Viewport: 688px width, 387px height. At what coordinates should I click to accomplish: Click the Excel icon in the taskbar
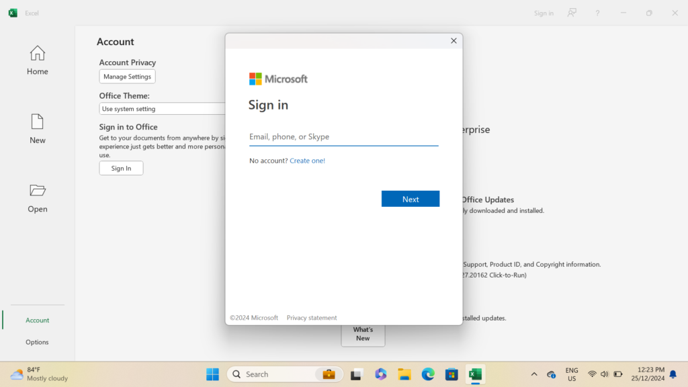pos(475,374)
